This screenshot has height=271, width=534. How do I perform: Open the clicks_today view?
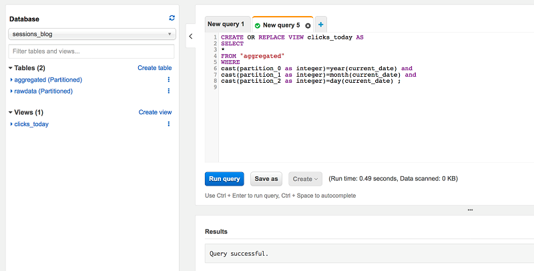31,124
